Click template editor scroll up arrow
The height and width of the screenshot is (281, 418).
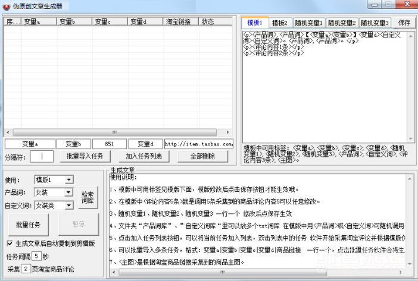(410, 36)
